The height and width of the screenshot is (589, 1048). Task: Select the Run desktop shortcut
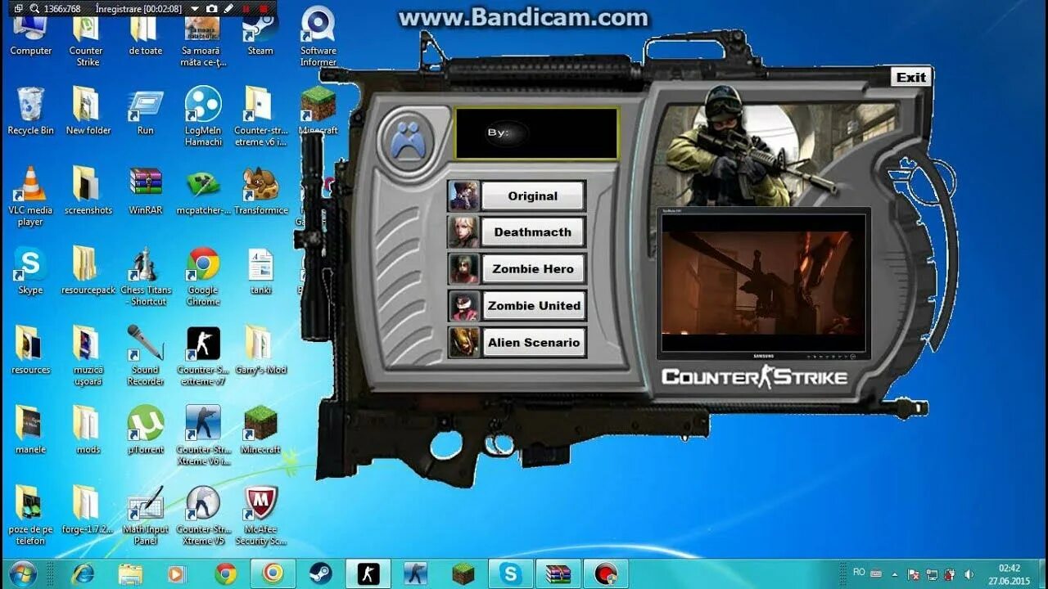145,111
